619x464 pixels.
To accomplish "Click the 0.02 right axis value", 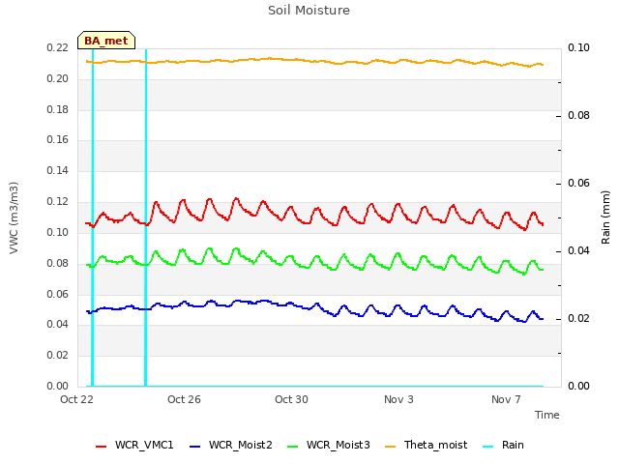I will pyautogui.click(x=578, y=318).
